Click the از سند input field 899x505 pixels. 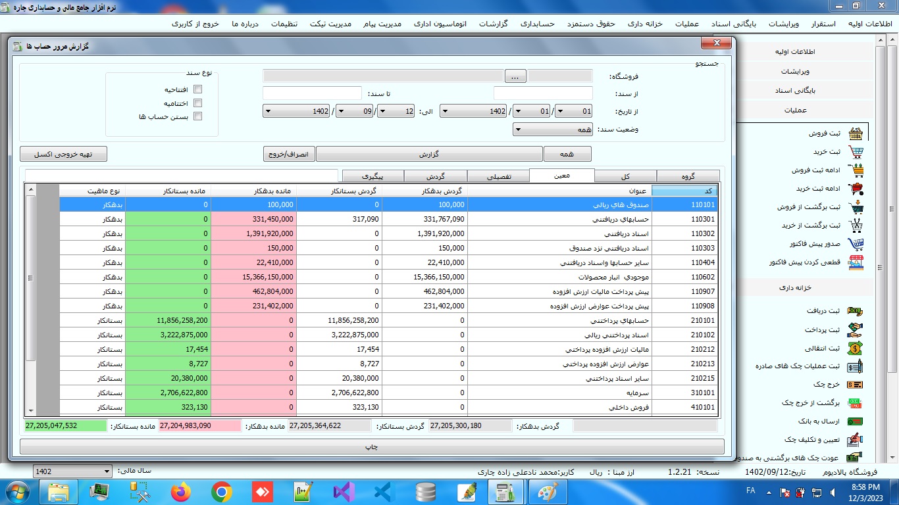tap(543, 93)
